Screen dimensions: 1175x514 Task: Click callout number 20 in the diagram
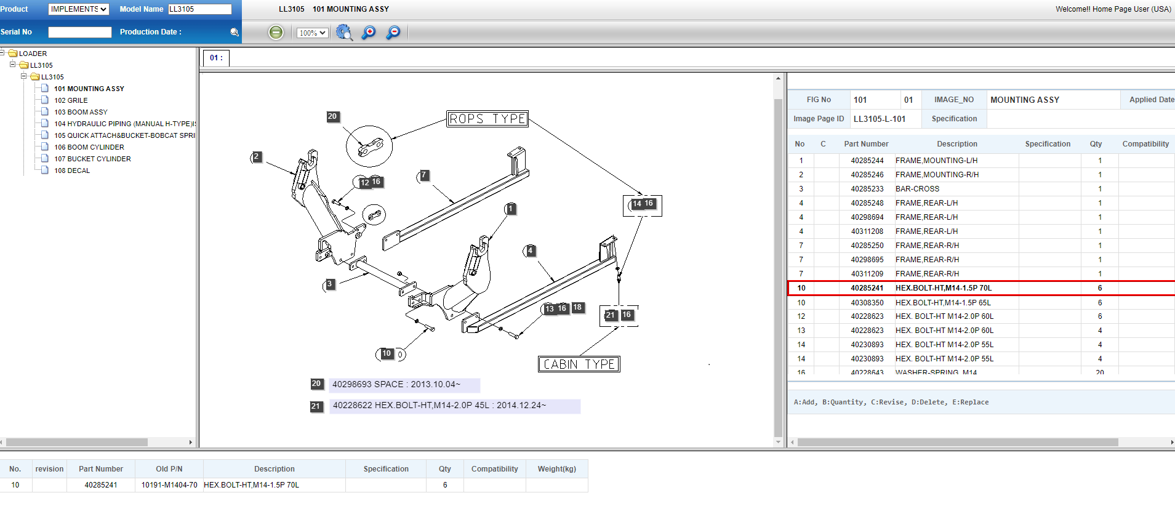click(x=332, y=116)
